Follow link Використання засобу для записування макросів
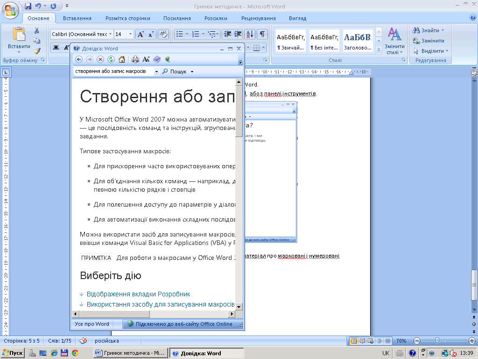478x359 pixels. click(x=161, y=305)
